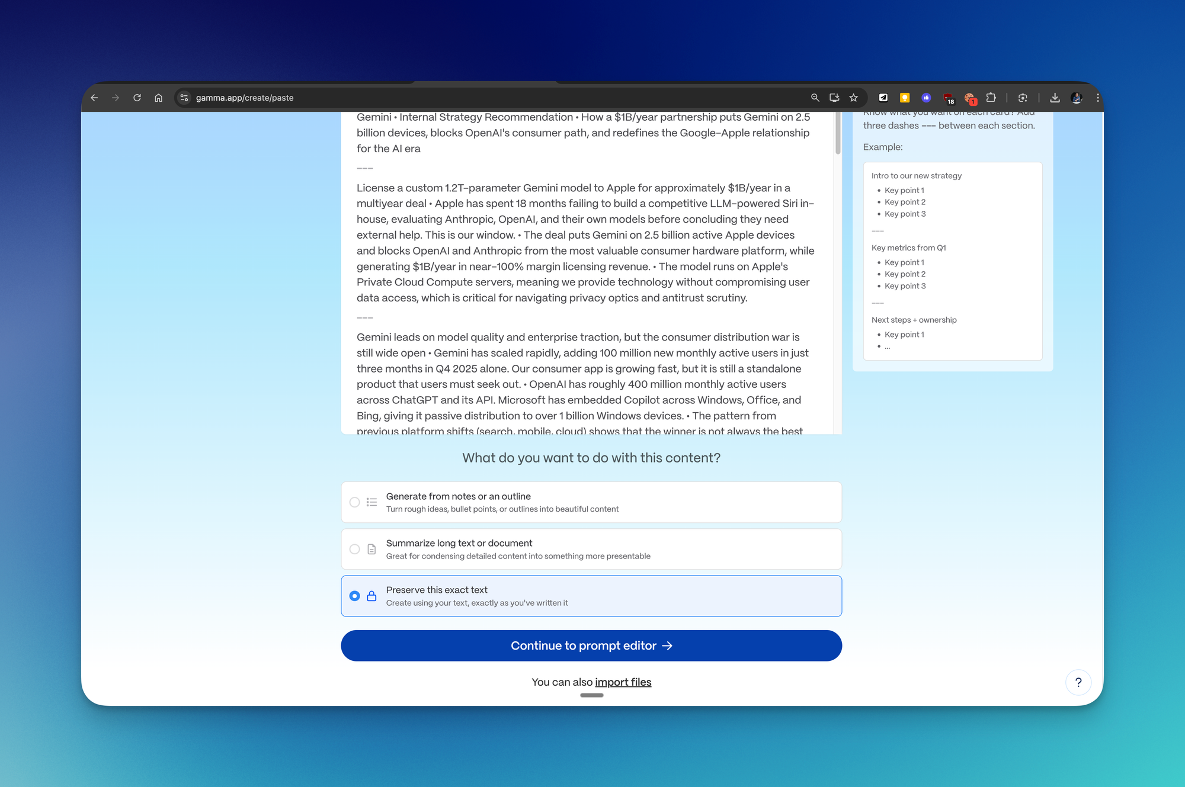Viewport: 1185px width, 787px height.
Task: Open Chrome three-dot menu
Action: 1097,98
